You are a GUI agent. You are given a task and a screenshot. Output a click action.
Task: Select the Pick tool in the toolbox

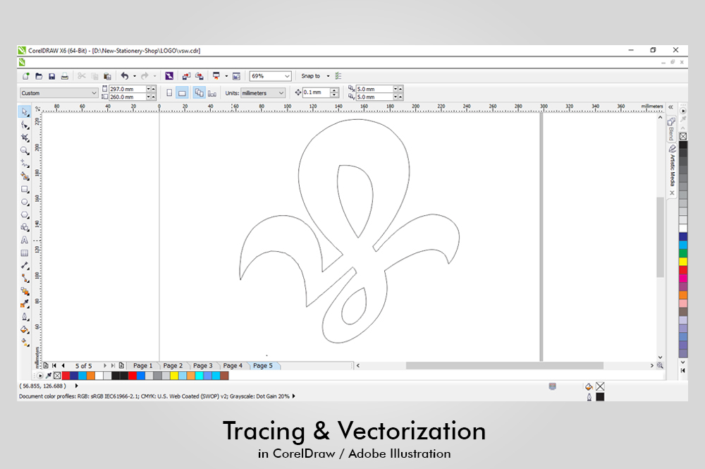25,112
